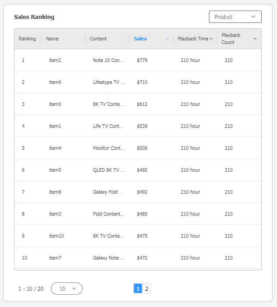Click the $539 sales cell

click(142, 126)
